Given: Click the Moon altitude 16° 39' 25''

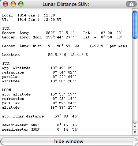Looking at the screenshot, I should click(x=63, y=108).
